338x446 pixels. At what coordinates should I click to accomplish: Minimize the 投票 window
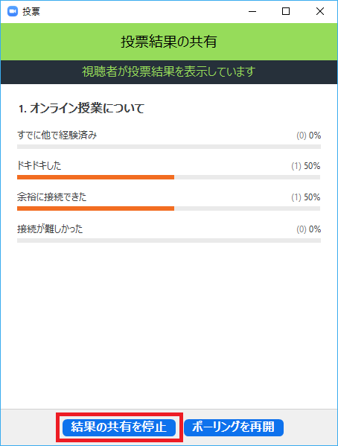[252, 11]
